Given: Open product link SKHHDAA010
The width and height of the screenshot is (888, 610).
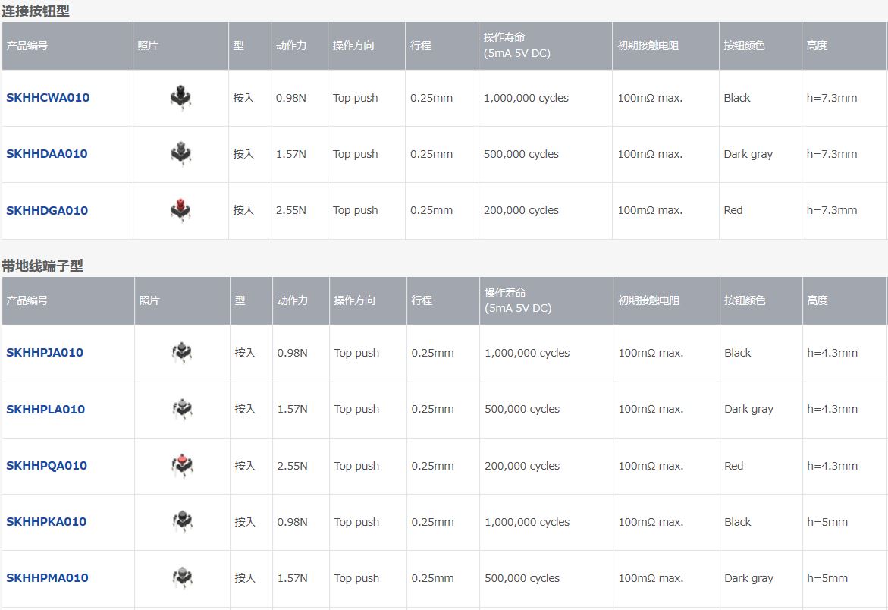Looking at the screenshot, I should point(46,153).
